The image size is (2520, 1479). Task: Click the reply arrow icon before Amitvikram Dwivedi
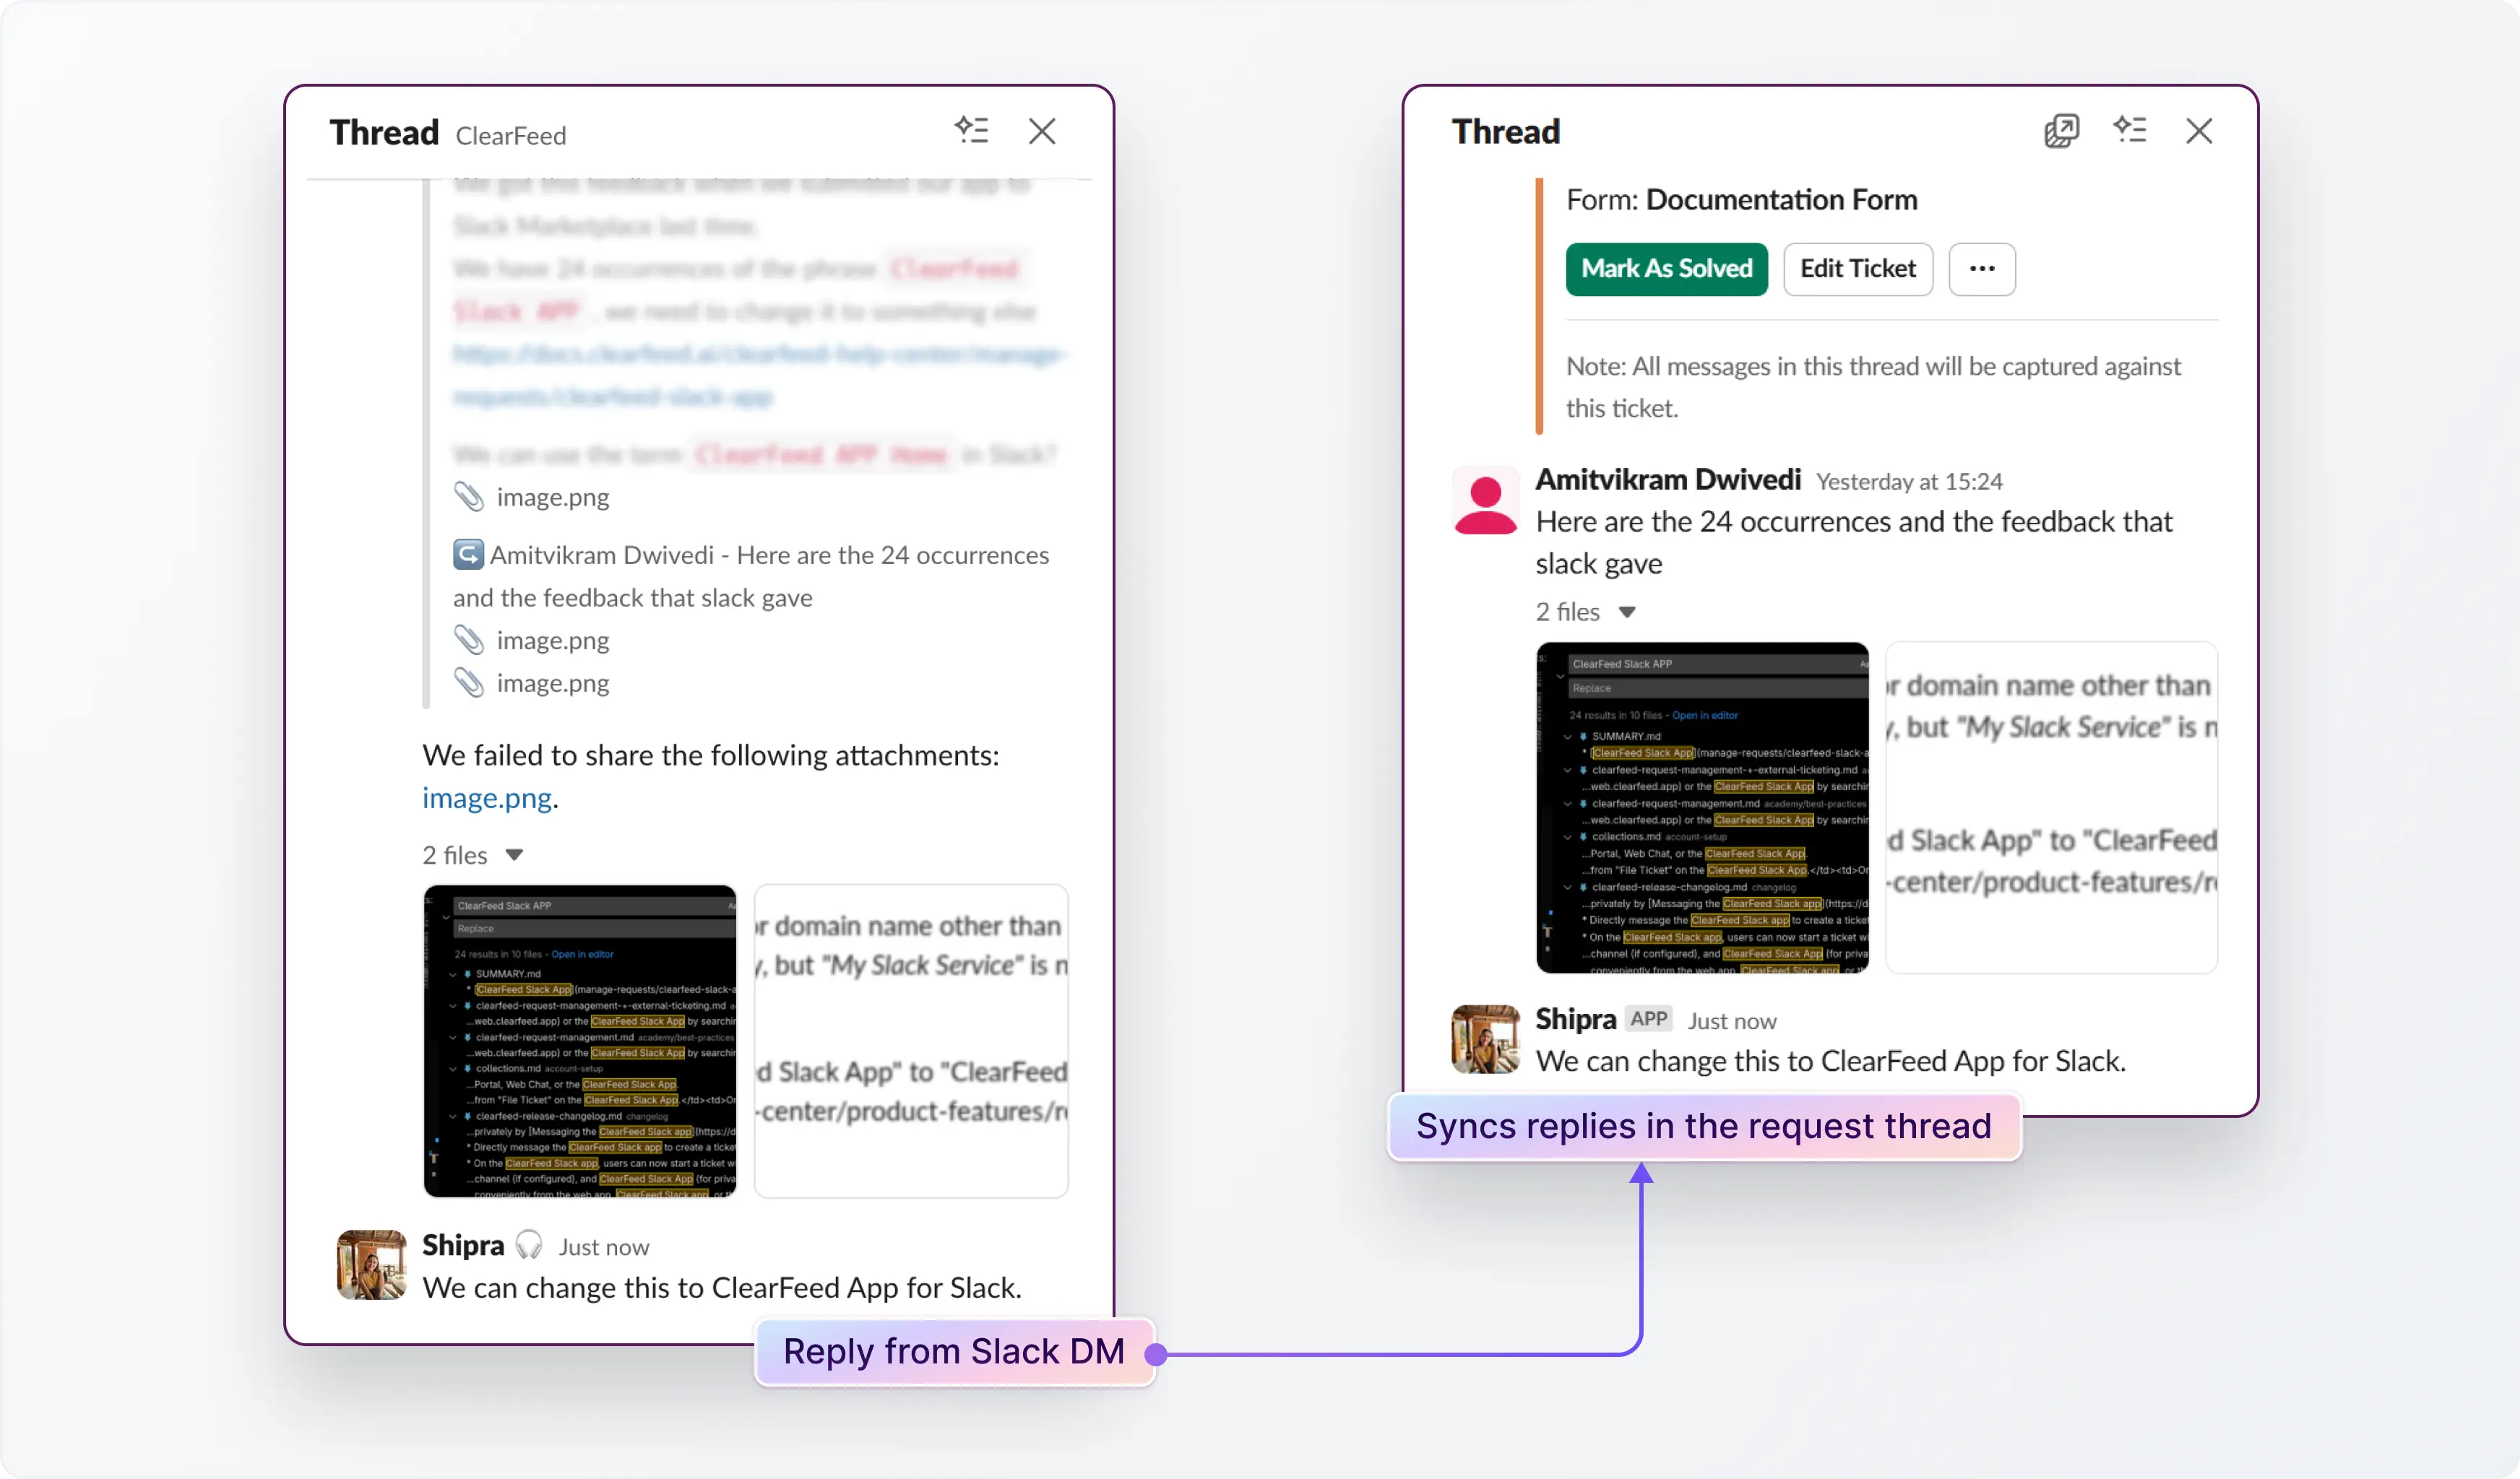(x=468, y=555)
